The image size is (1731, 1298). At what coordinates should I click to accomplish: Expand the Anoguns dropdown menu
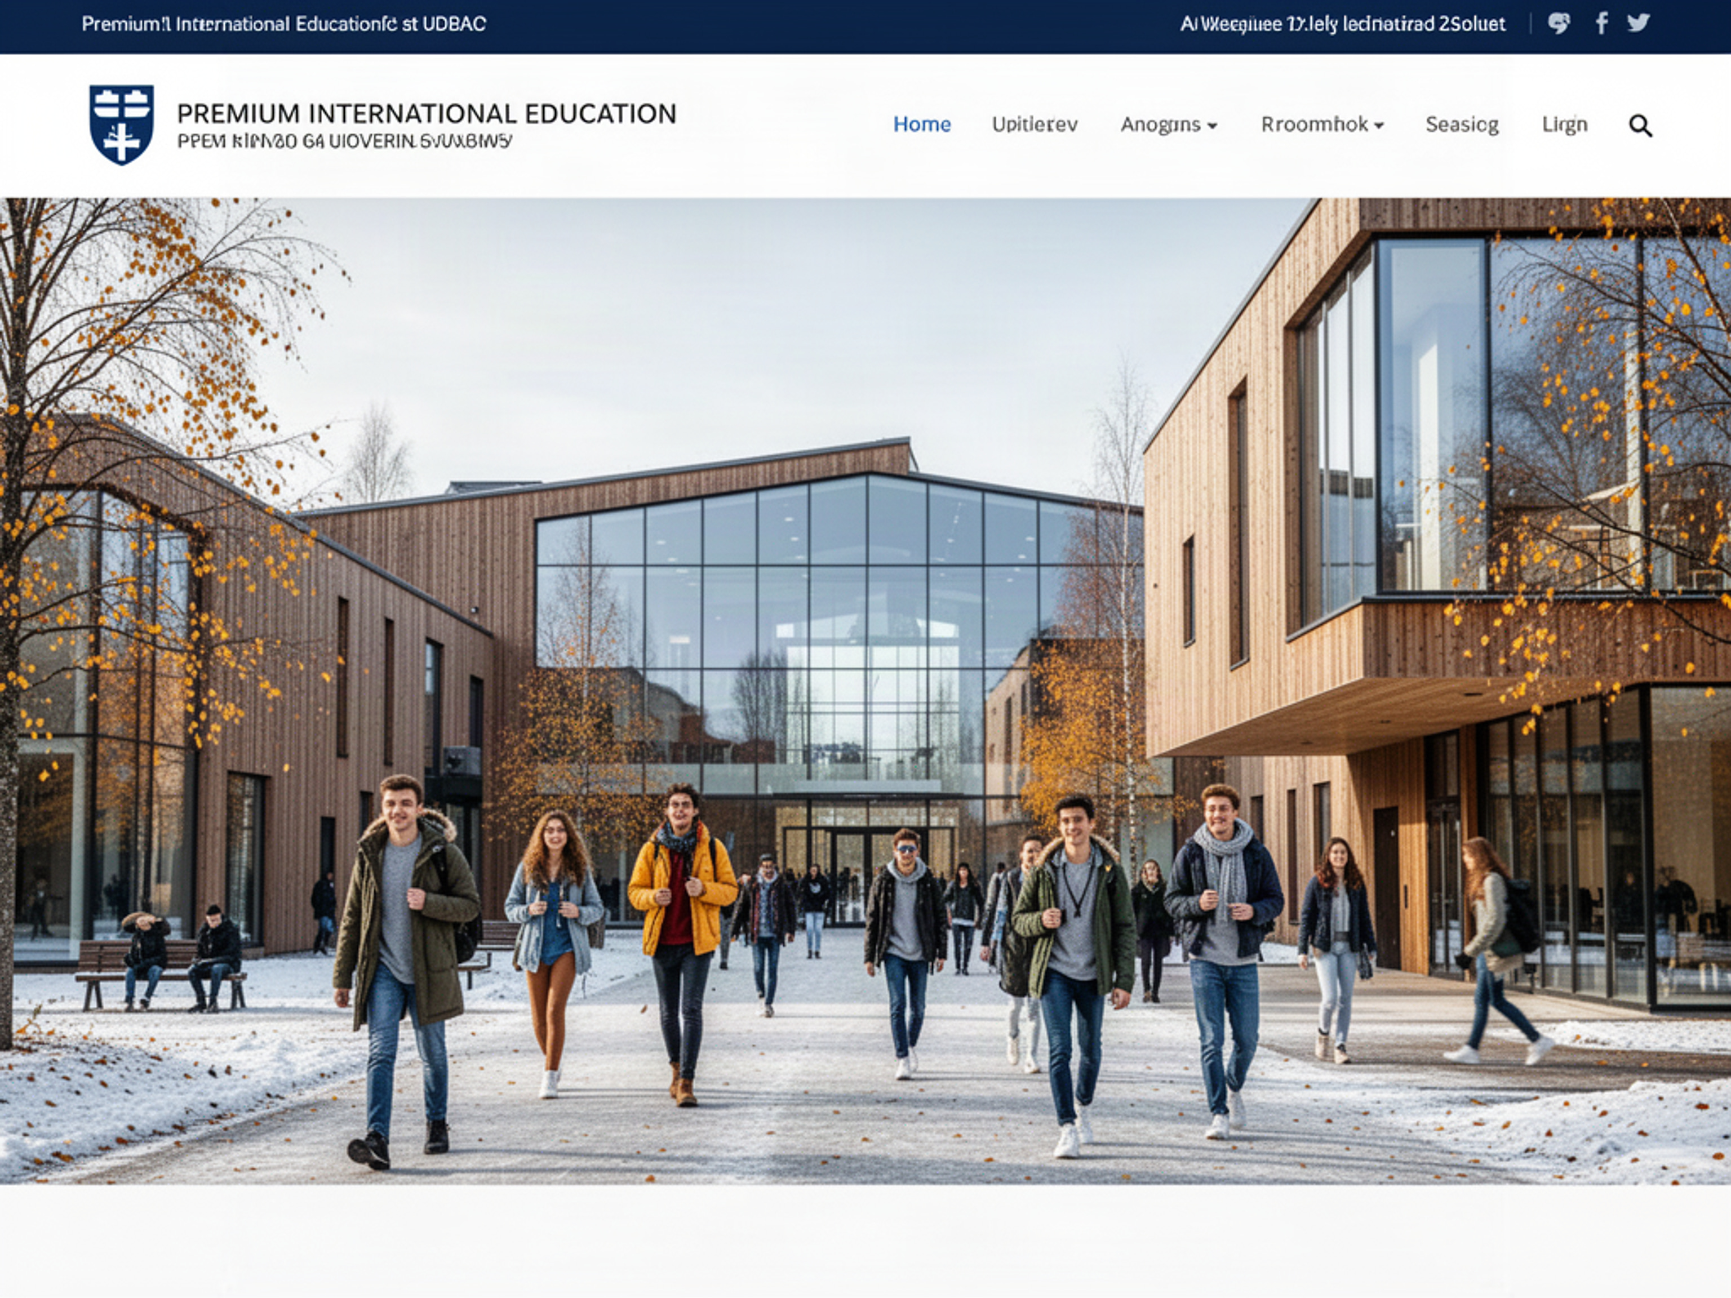[1168, 125]
